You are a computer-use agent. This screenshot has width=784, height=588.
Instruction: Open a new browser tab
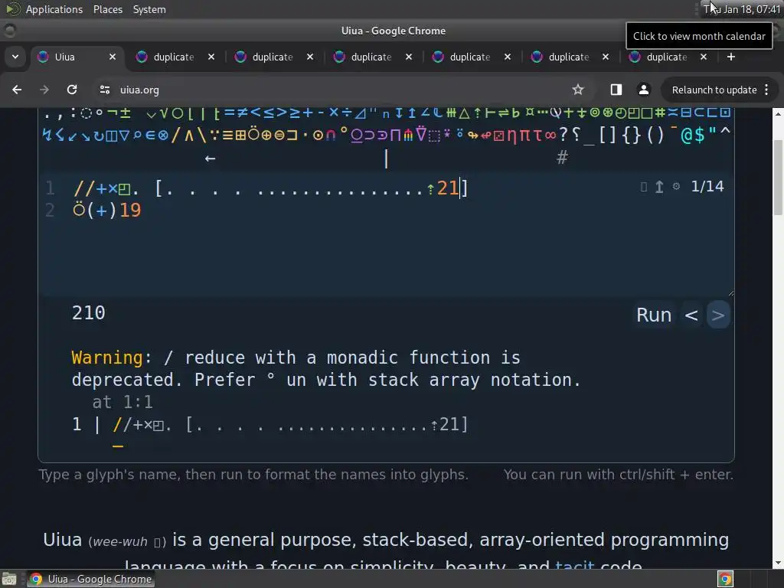click(x=731, y=57)
